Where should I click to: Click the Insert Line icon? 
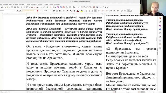click(101, 7)
